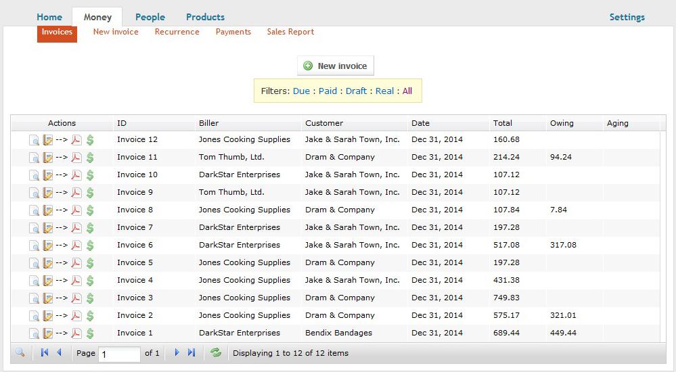
Task: Open the edit icon for Invoice 3
Action: [48, 298]
